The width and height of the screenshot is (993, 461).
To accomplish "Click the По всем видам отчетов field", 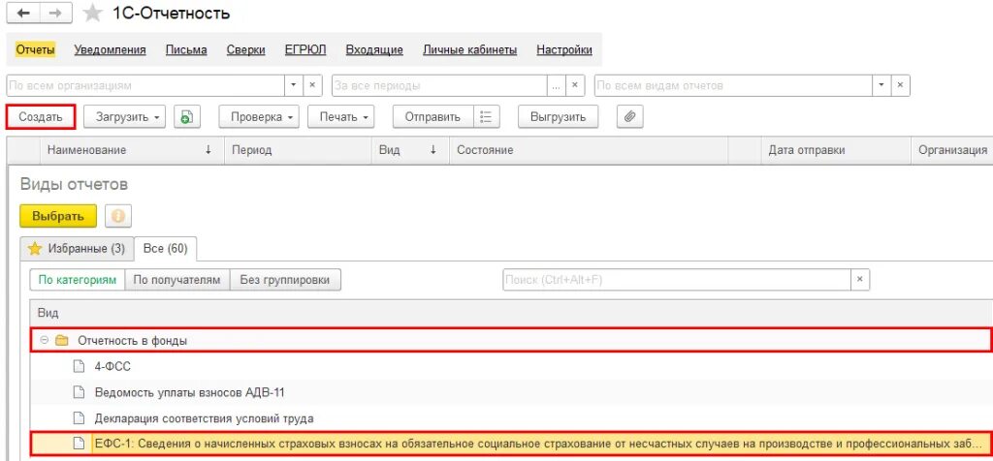I will click(x=733, y=85).
